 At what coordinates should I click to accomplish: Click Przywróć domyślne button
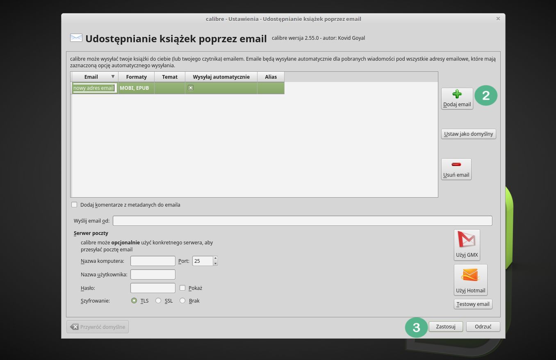(x=98, y=327)
